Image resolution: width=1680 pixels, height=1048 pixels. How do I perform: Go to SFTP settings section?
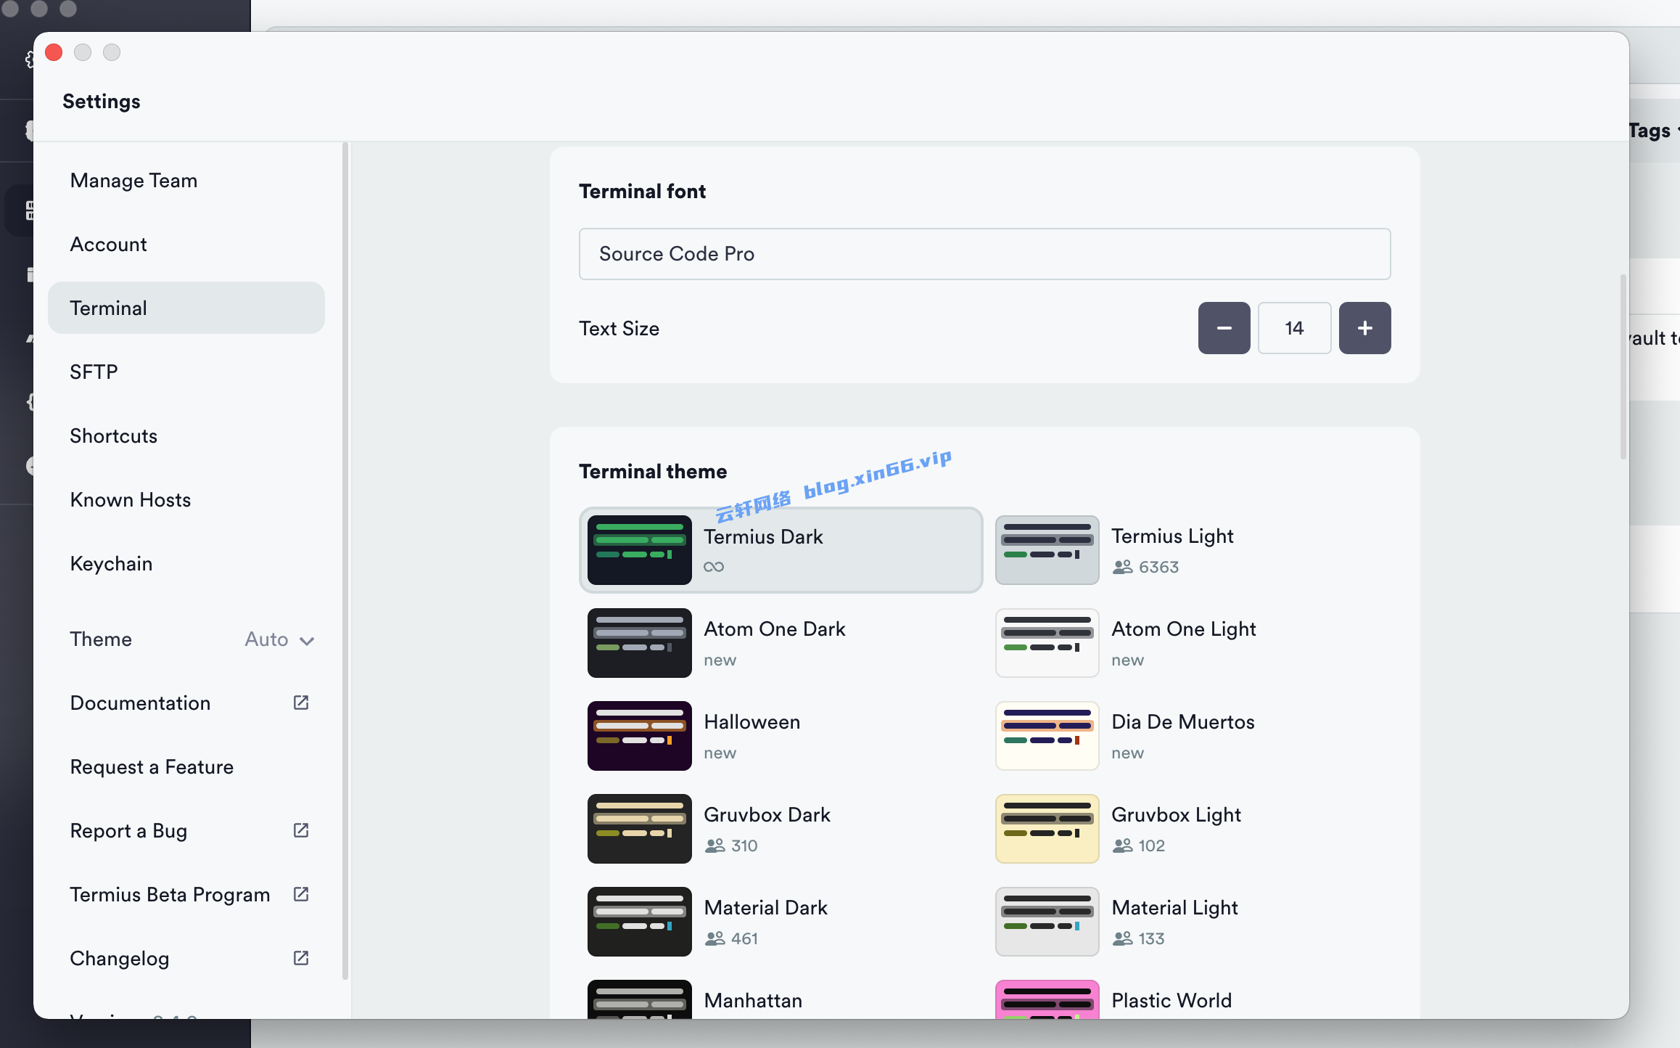coord(186,372)
